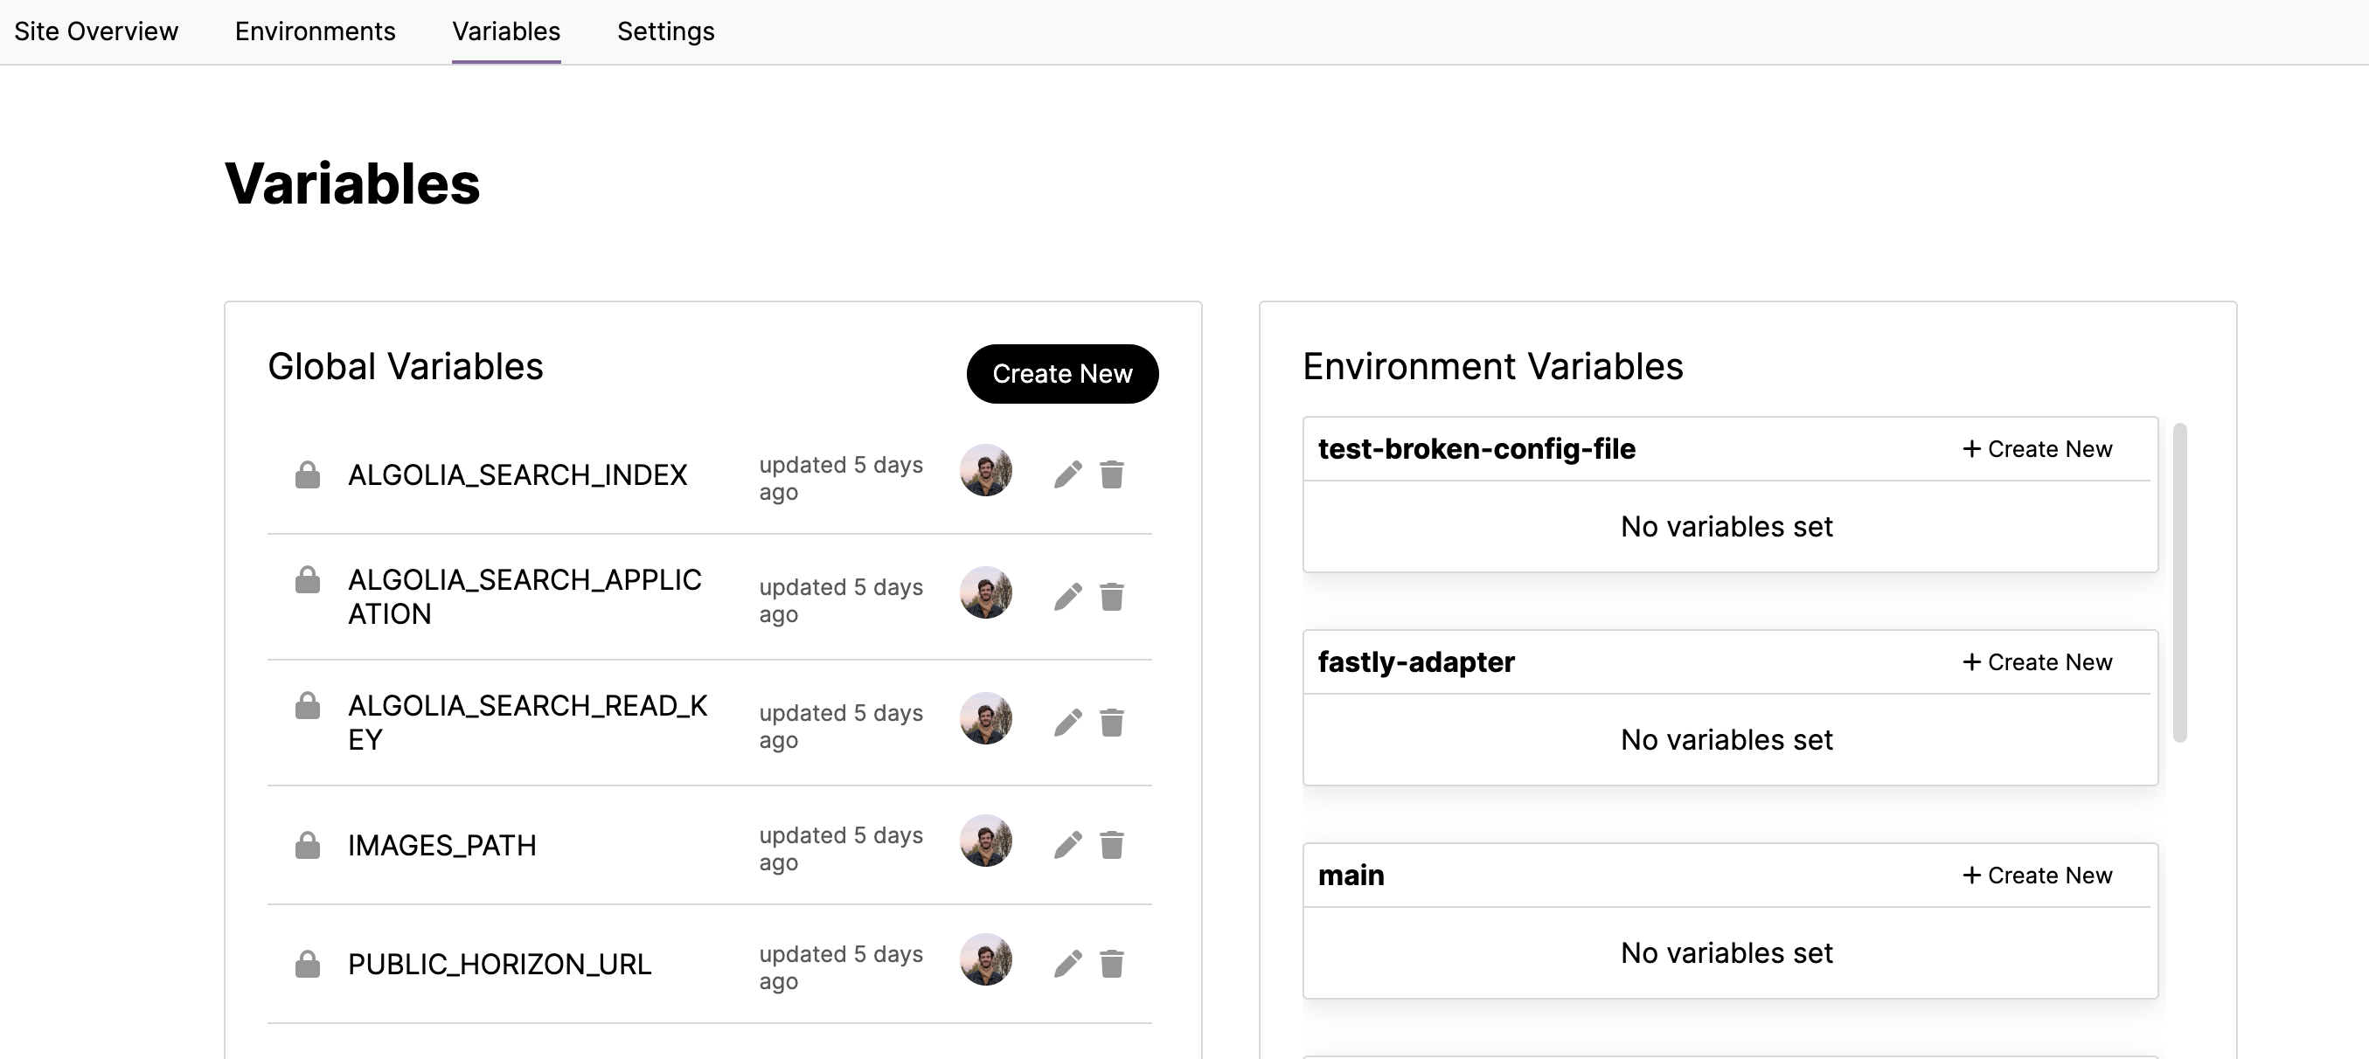This screenshot has height=1059, width=2369.
Task: Delete PUBLIC_HORIZON_URL with the trash icon
Action: 1112,964
